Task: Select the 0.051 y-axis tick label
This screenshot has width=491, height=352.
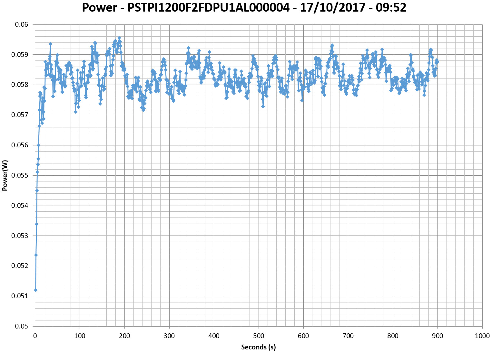Action: [20, 296]
